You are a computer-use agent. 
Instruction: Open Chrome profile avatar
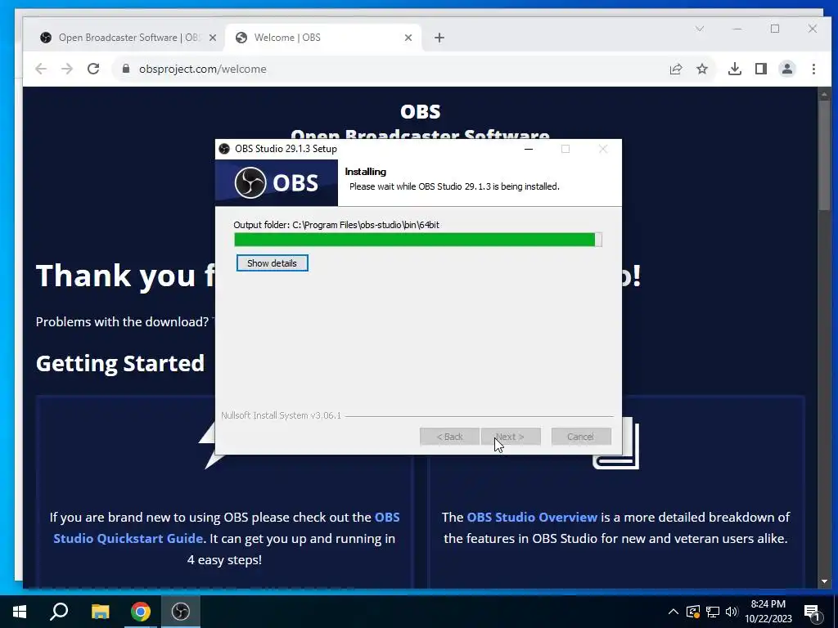coord(787,69)
